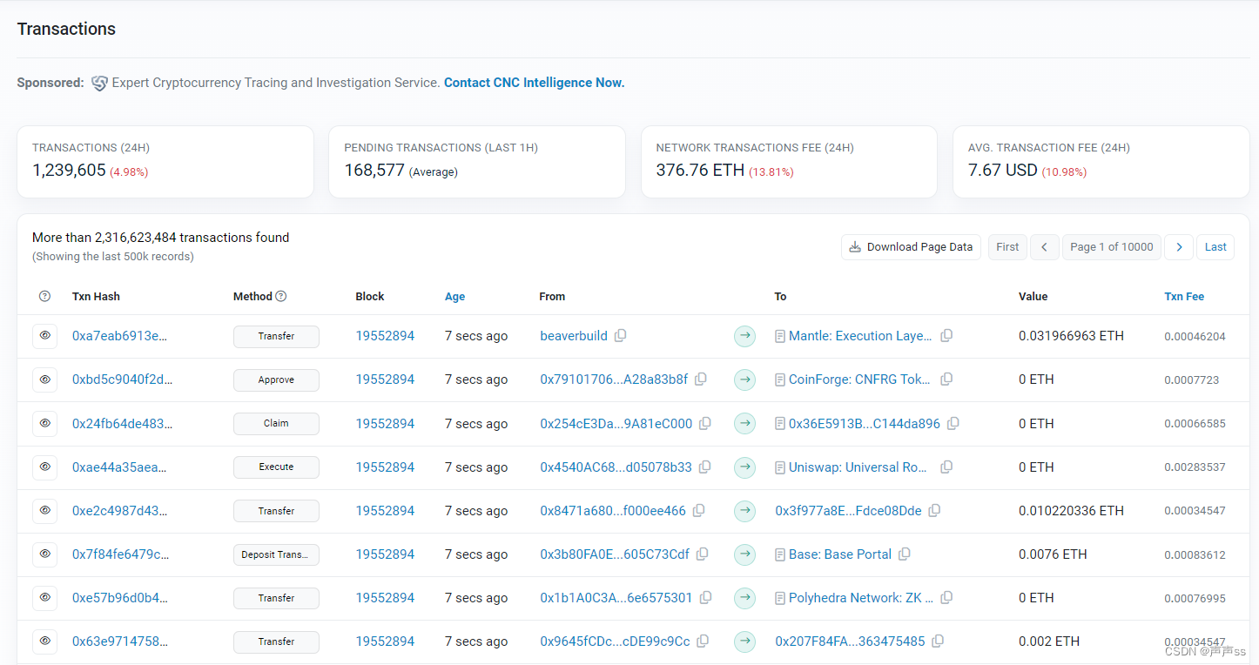Click the Claim method badge
This screenshot has width=1259, height=665.
coord(276,423)
